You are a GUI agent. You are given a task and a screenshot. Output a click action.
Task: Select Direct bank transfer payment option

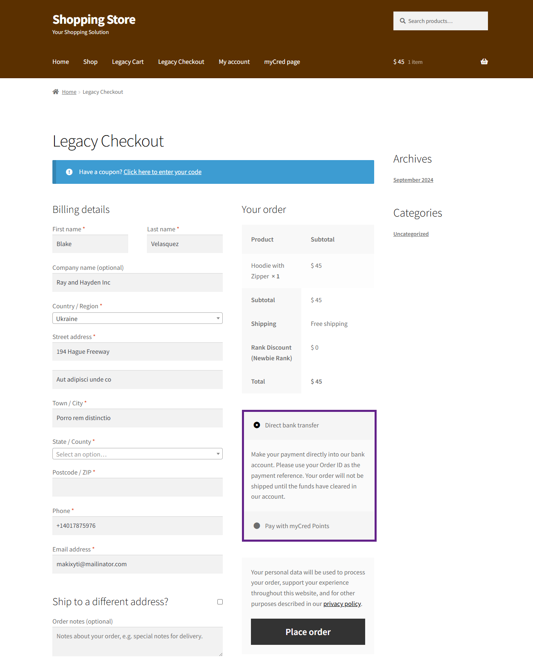coord(257,425)
